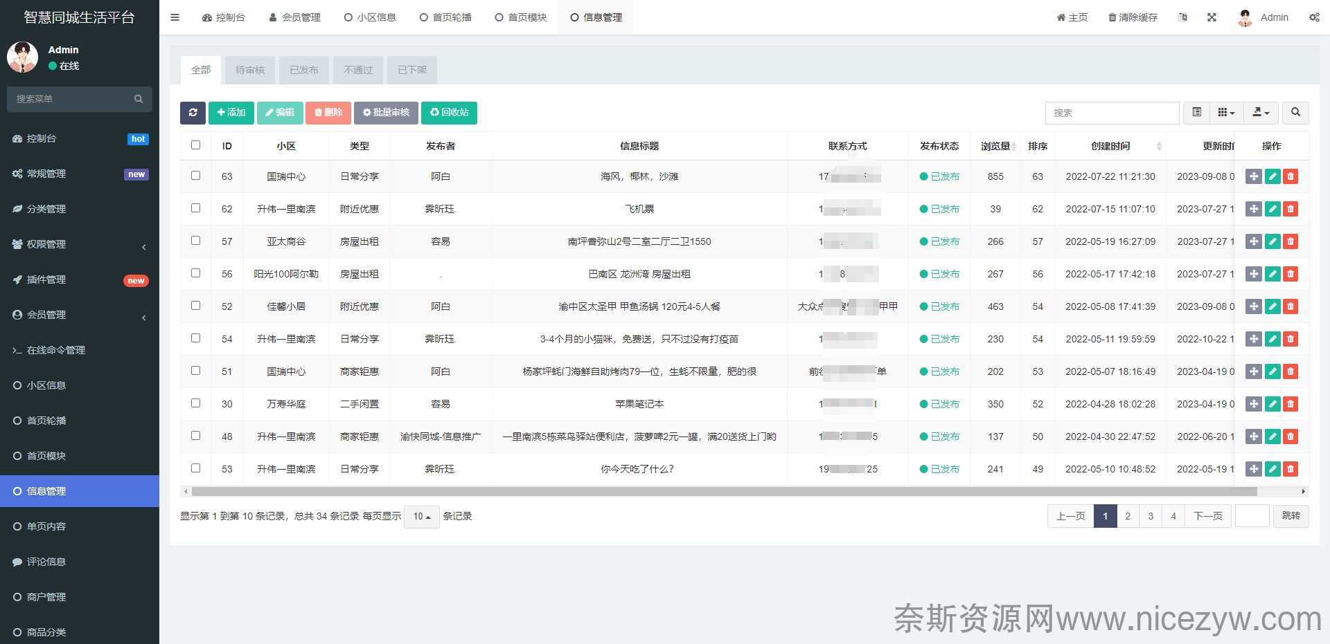
Task: Toggle the sidebar hamburger menu icon
Action: coord(175,17)
